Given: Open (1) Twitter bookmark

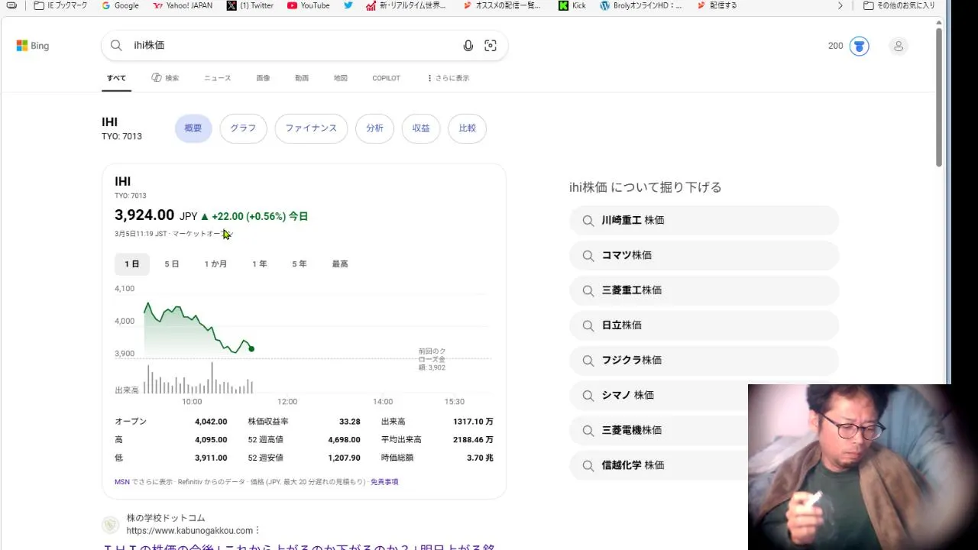Looking at the screenshot, I should click(250, 5).
